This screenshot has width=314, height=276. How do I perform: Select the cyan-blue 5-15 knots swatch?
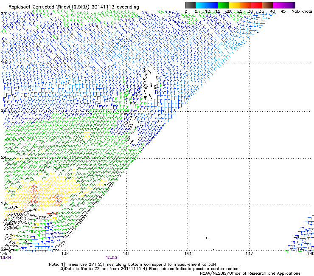pyautogui.click(x=207, y=5)
